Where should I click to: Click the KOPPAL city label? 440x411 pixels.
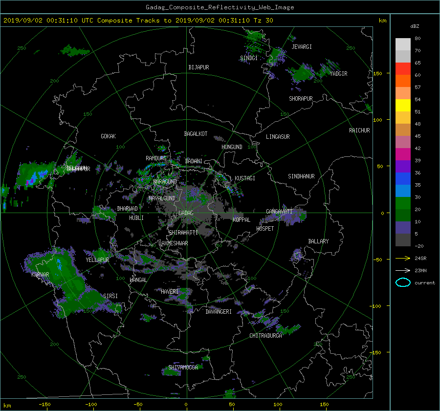tap(242, 219)
